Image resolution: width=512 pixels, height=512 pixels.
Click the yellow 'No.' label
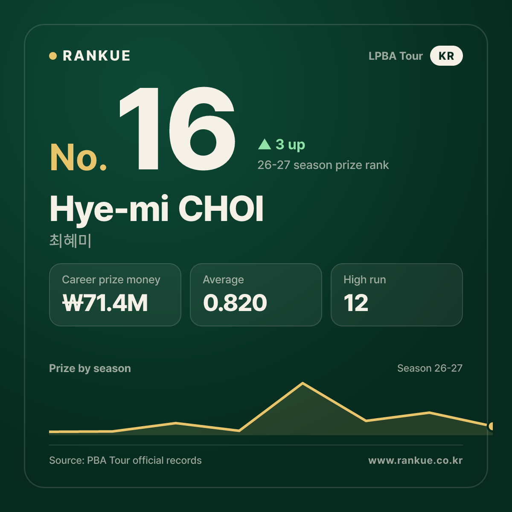click(x=79, y=157)
